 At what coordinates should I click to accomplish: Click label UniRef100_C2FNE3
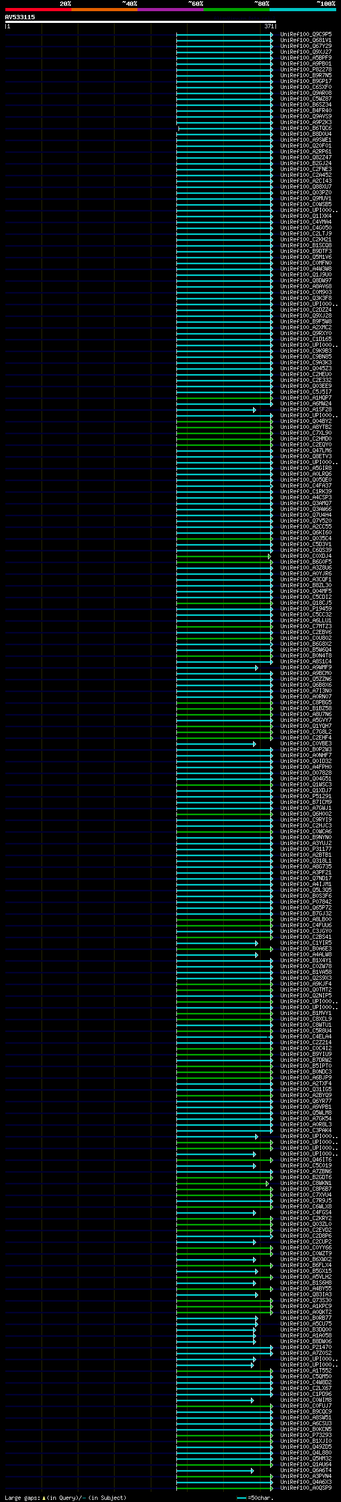pyautogui.click(x=305, y=169)
